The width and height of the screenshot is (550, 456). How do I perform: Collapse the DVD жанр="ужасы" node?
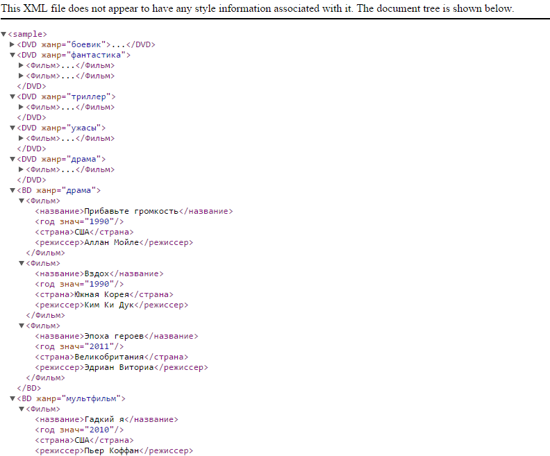click(x=12, y=128)
